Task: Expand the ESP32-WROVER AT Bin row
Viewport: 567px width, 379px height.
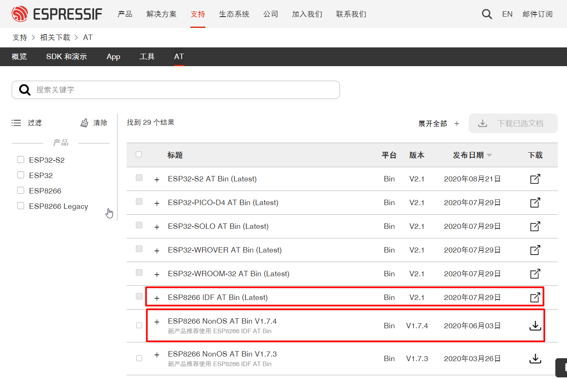Action: click(x=157, y=250)
